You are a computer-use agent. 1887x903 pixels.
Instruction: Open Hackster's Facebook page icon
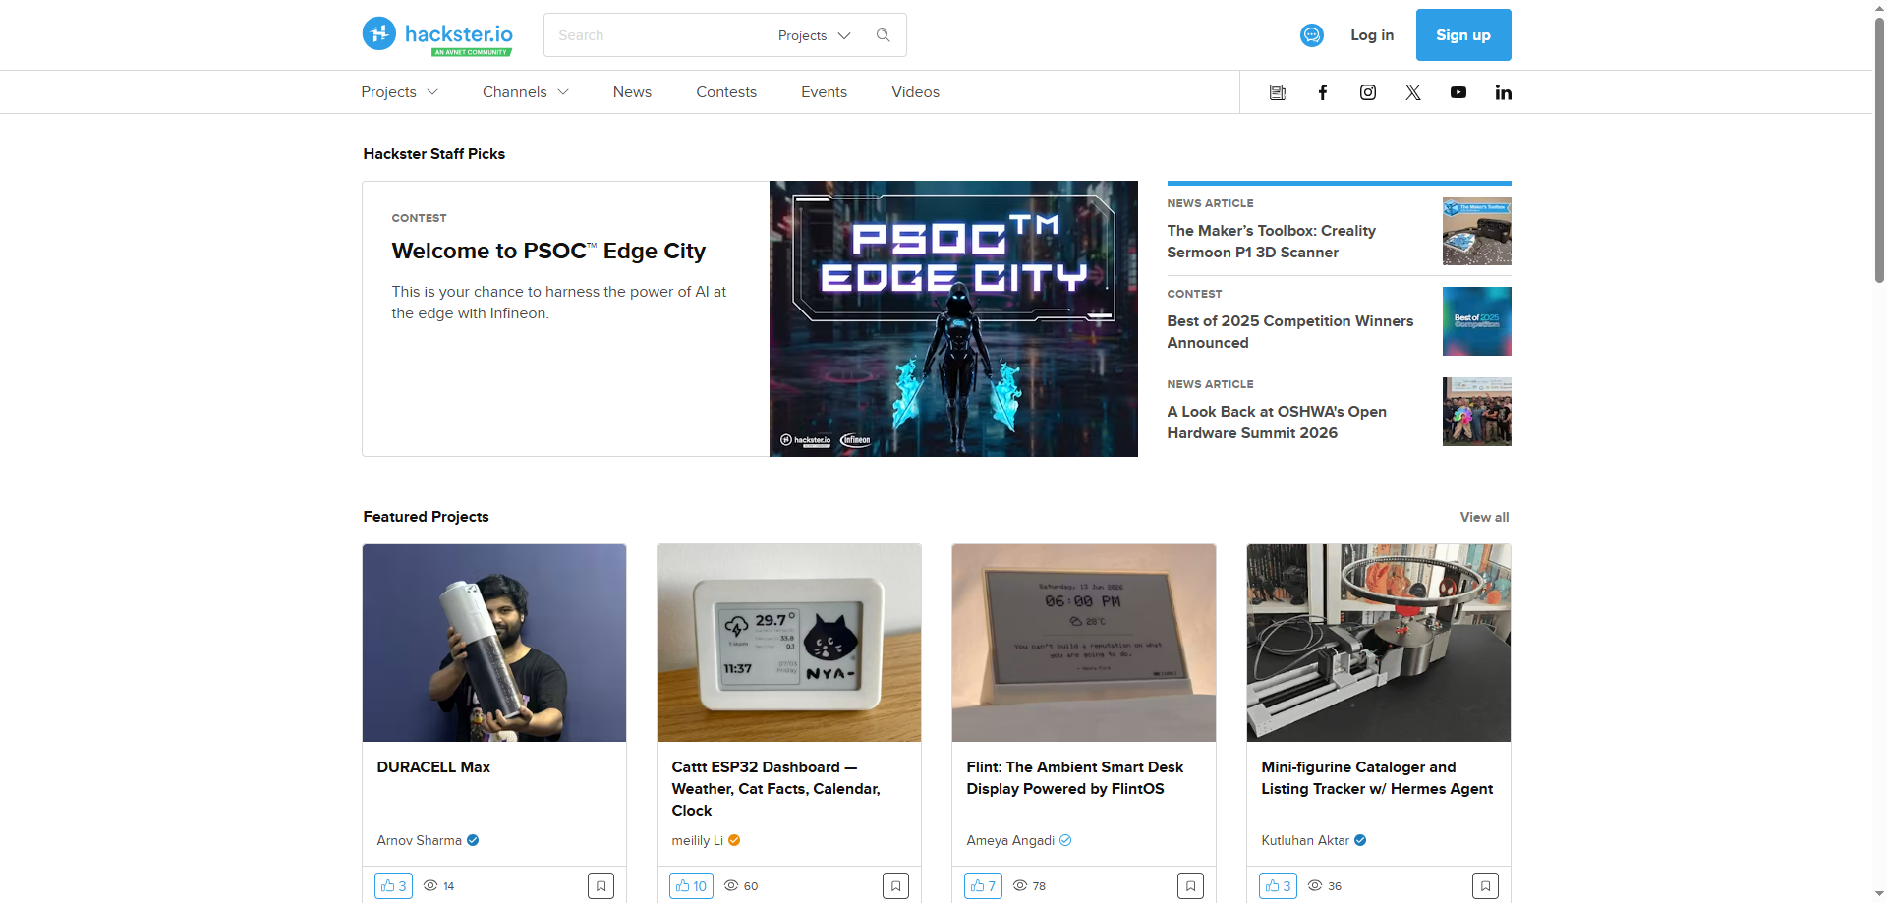click(x=1323, y=92)
